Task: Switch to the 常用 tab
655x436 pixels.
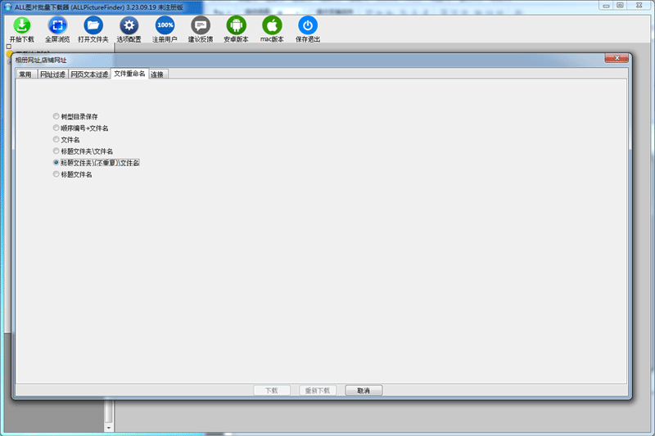Action: click(25, 74)
